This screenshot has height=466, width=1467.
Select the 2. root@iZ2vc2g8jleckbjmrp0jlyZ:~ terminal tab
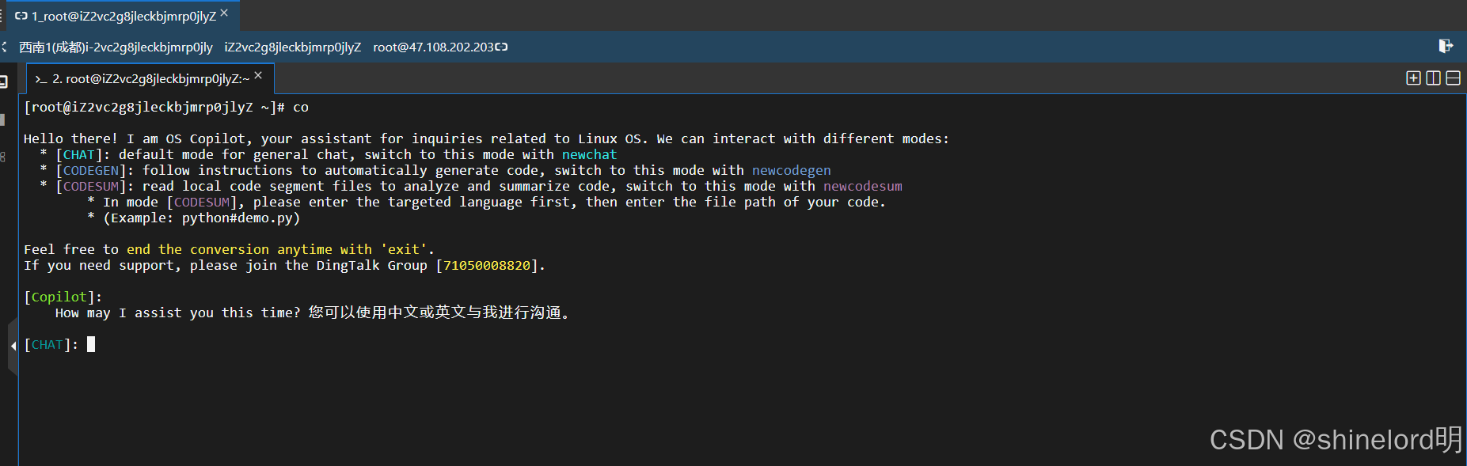click(150, 79)
